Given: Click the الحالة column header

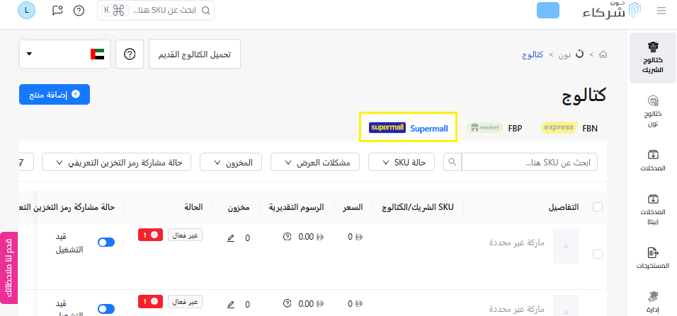Looking at the screenshot, I should pyautogui.click(x=194, y=207).
